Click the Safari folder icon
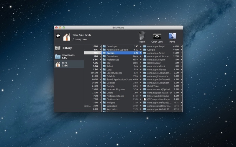Viewport: 236px width, 147px height. pyautogui.click(x=104, y=66)
